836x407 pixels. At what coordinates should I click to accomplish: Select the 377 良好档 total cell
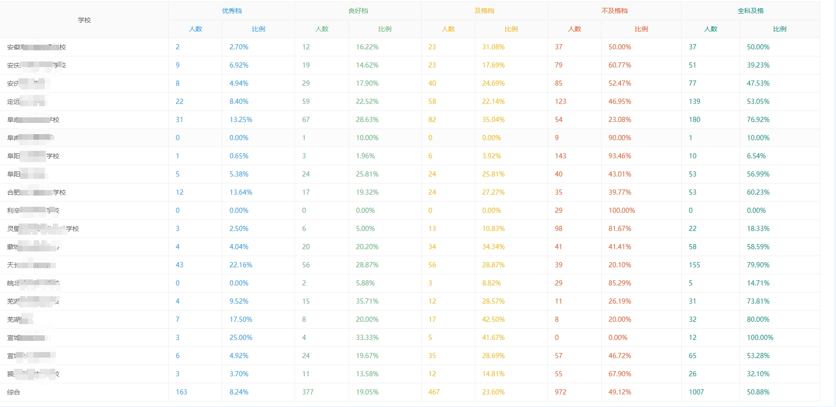308,392
